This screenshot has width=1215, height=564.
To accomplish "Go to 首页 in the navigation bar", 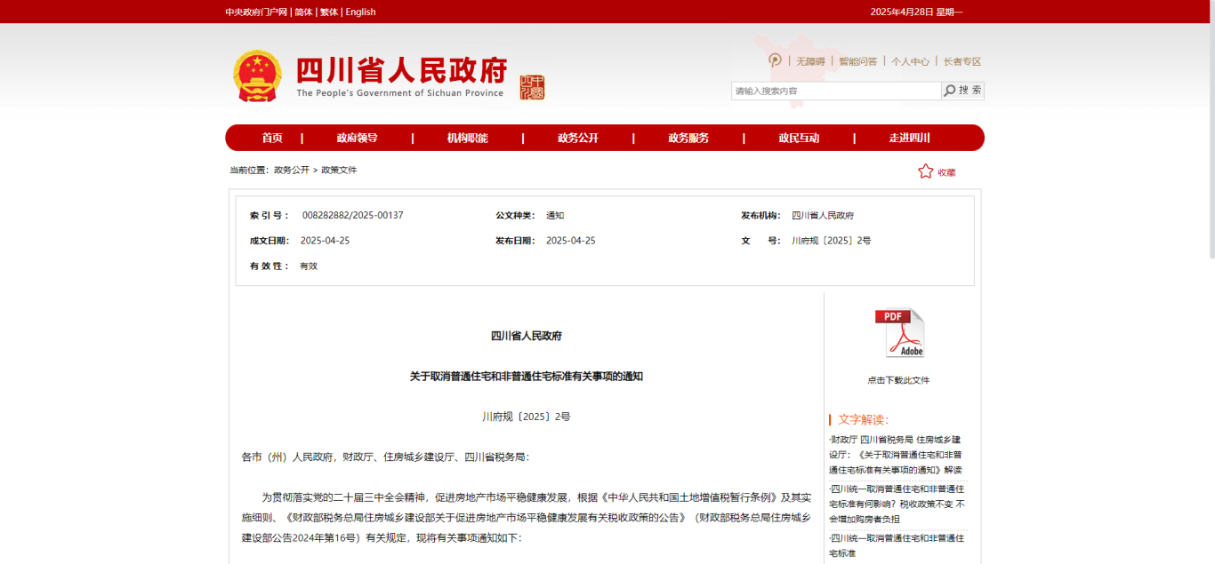I will click(x=272, y=138).
